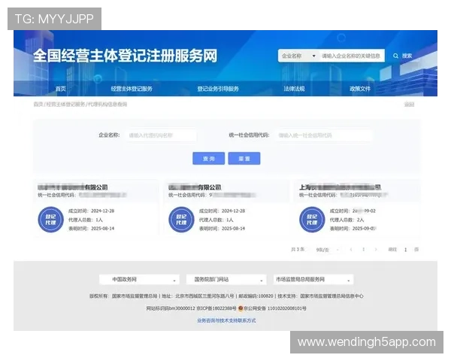
Task: Focus the 企业名称 query input field
Action: [162, 135]
